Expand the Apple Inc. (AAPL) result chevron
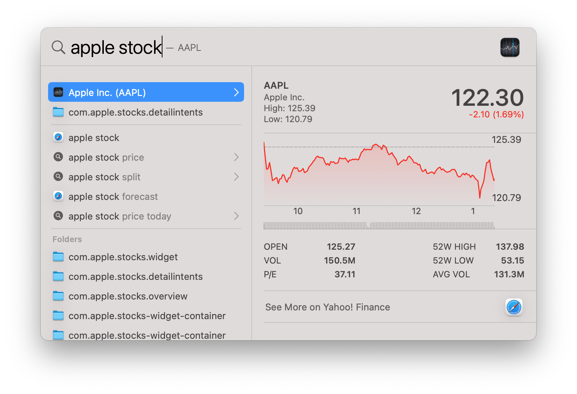The image size is (577, 394). click(x=236, y=92)
